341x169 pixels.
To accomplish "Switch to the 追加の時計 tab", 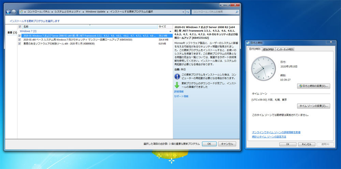I will pyautogui.click(x=268, y=49).
